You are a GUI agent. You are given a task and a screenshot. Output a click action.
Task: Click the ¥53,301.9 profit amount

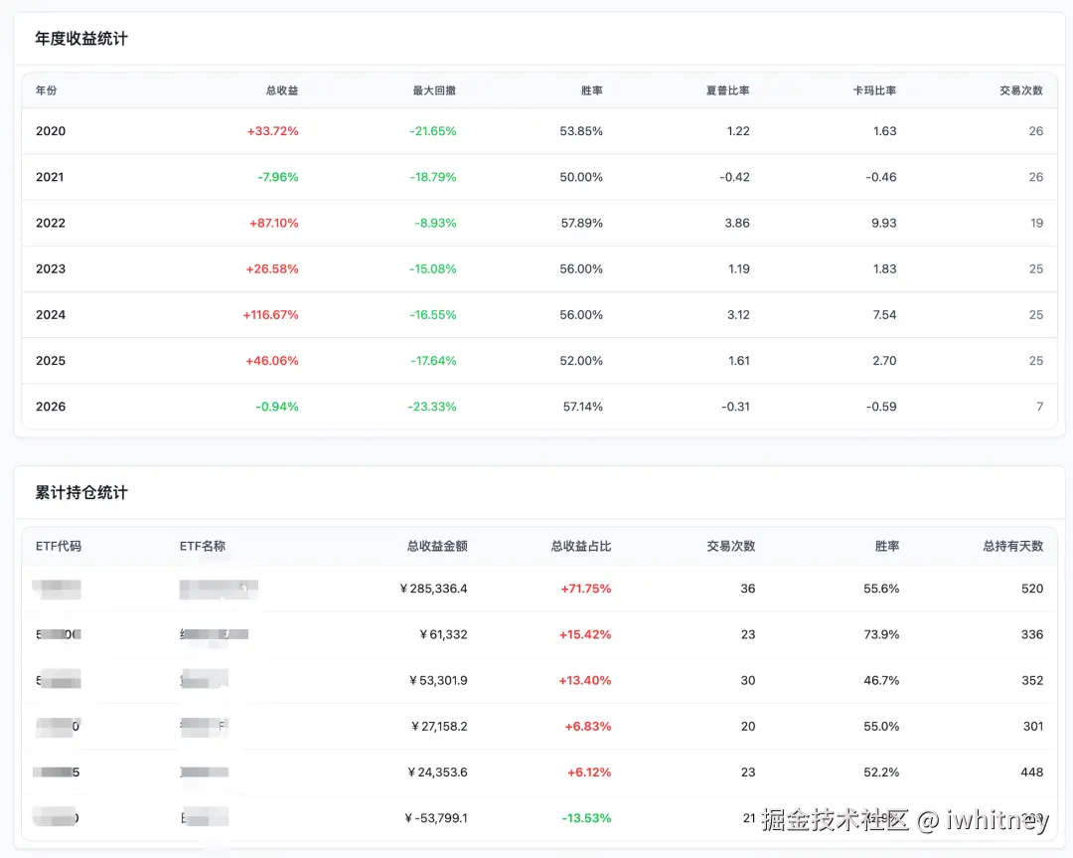(x=438, y=680)
